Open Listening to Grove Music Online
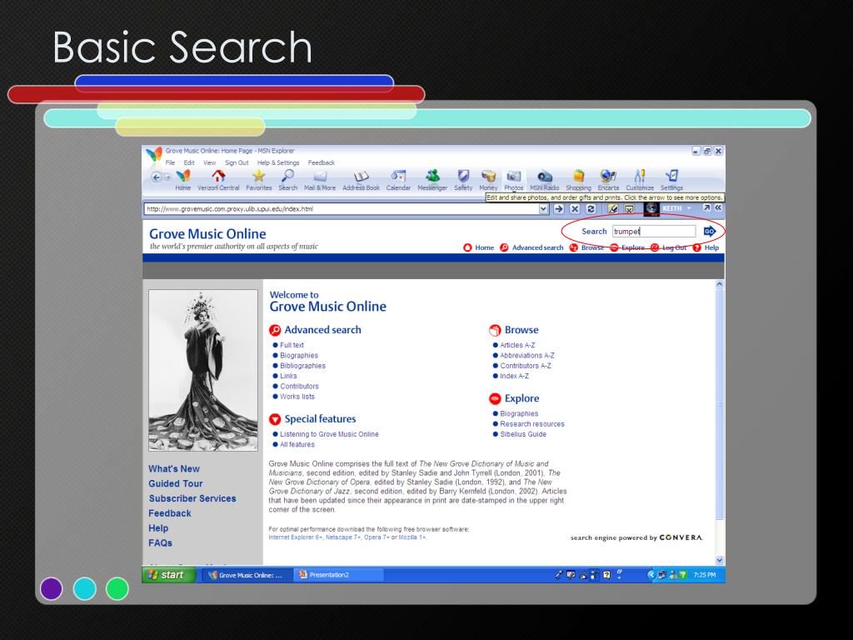853x640 pixels. coord(329,434)
